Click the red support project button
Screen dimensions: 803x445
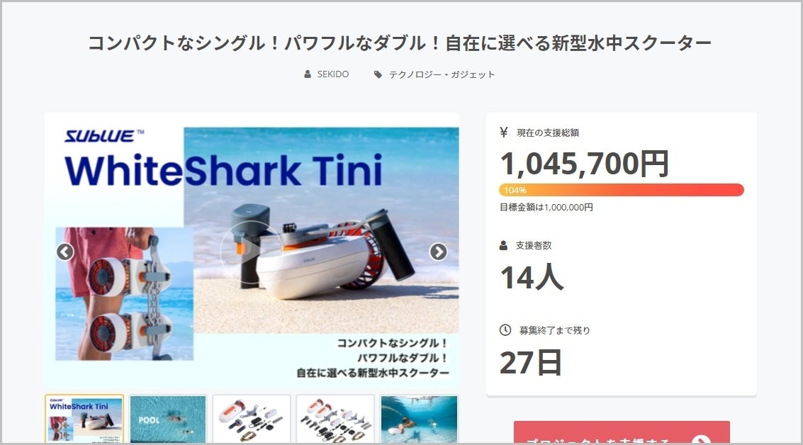(x=622, y=433)
